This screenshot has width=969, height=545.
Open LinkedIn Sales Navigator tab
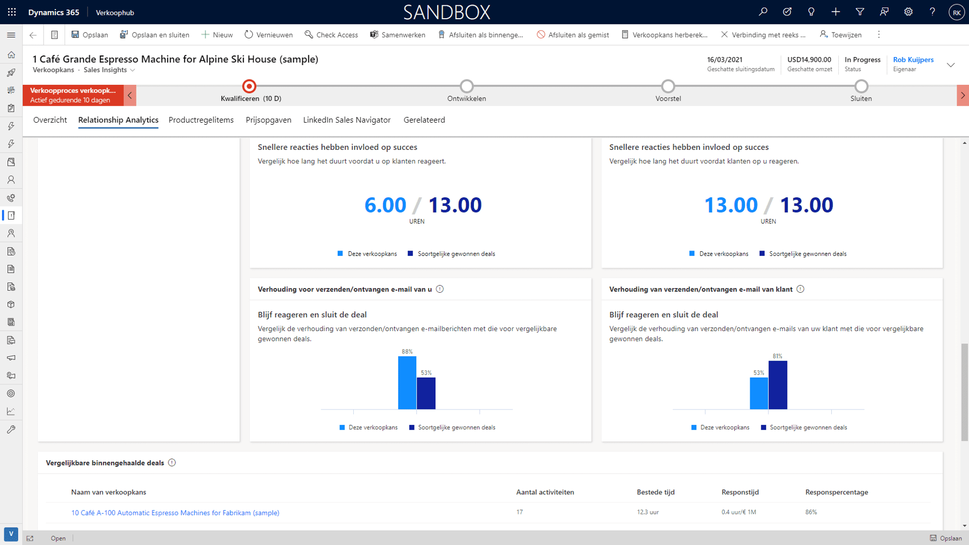click(x=347, y=120)
